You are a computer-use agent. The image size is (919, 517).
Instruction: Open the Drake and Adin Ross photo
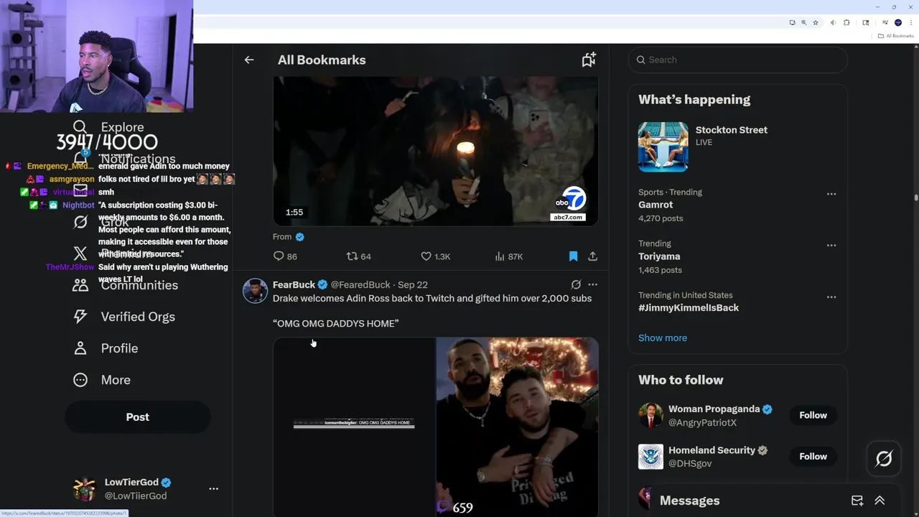(517, 427)
